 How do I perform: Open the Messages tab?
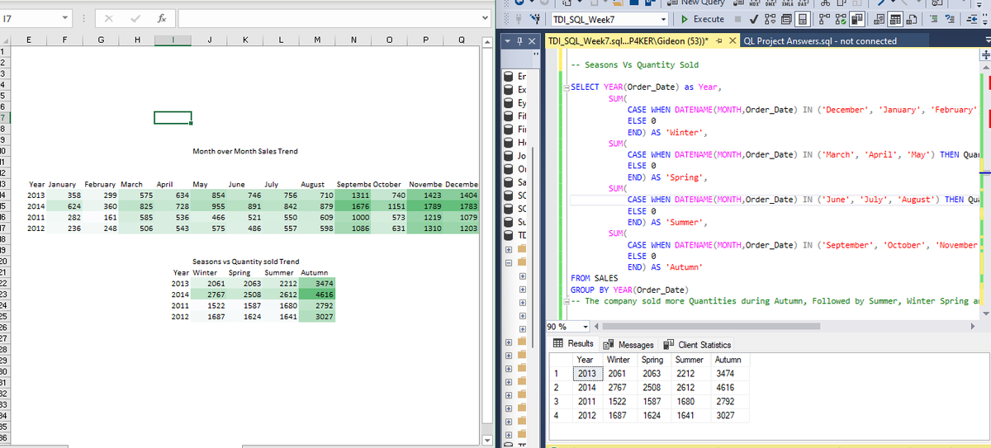[630, 344]
